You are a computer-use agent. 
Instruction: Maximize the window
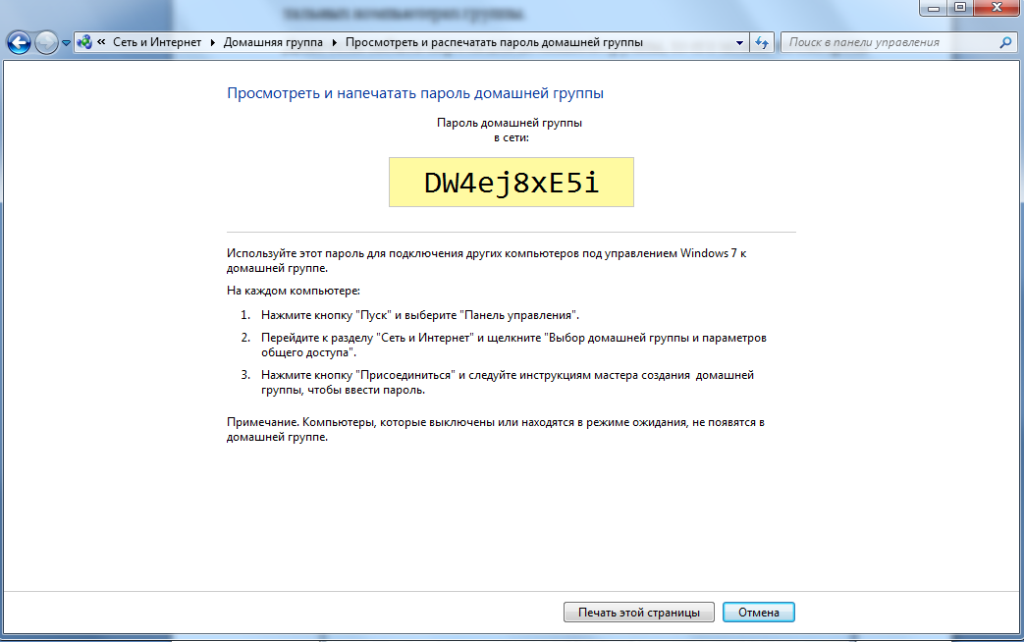click(958, 8)
